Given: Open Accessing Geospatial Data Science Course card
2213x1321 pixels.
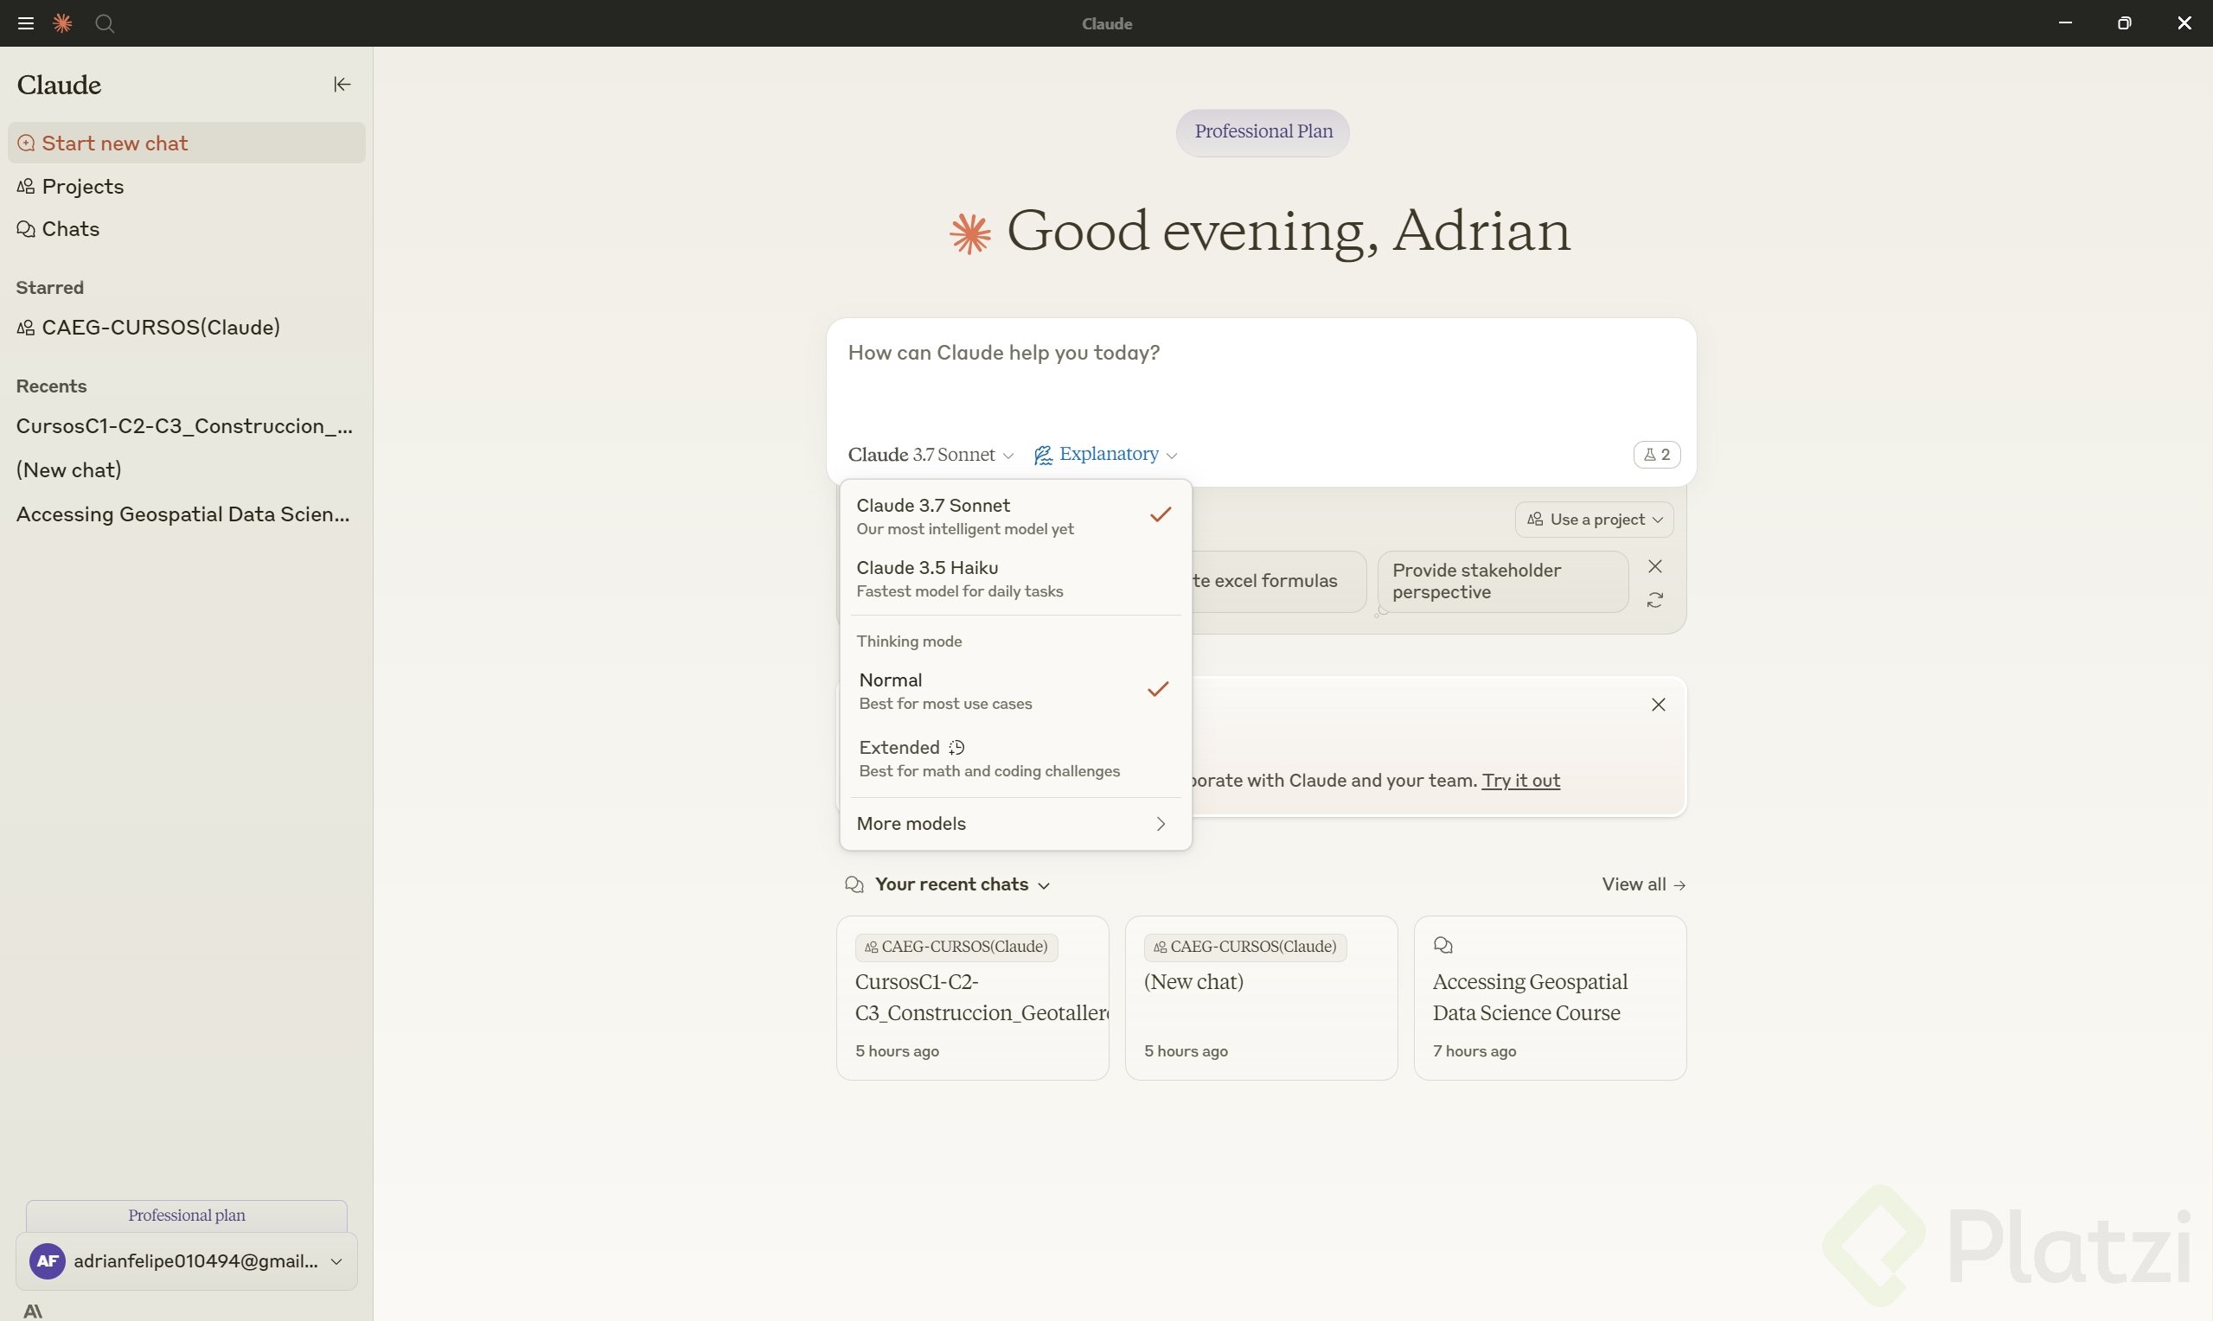Looking at the screenshot, I should pos(1549,998).
